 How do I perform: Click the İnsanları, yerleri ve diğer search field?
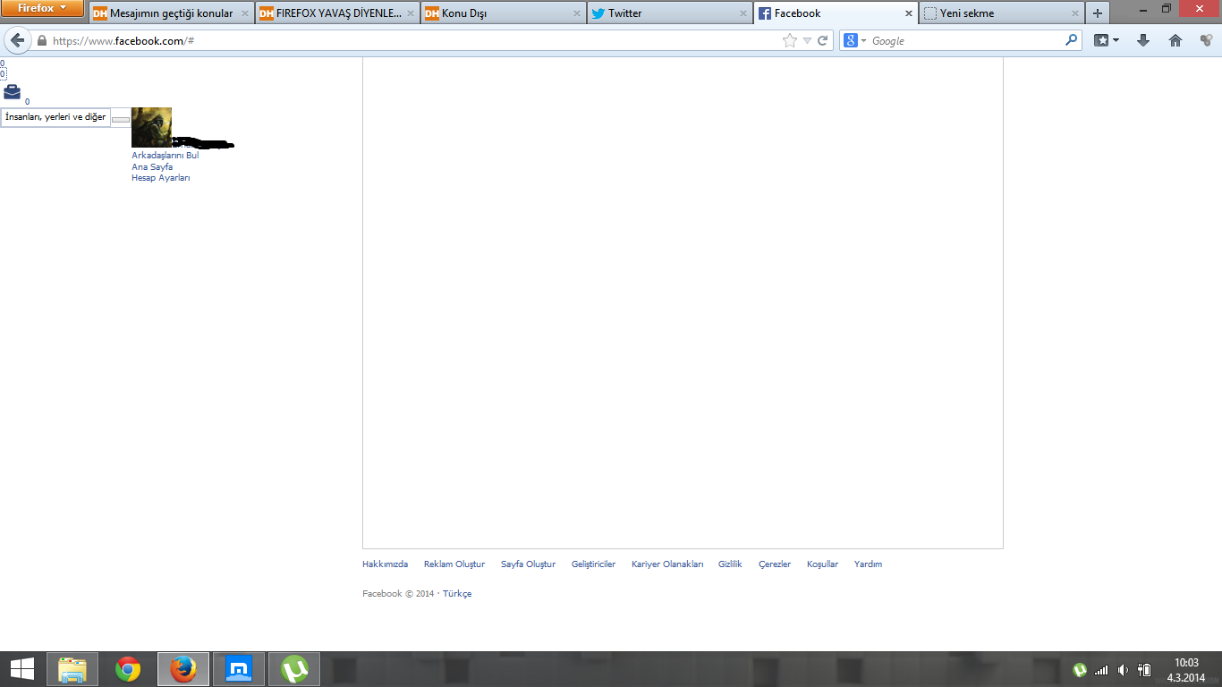tap(55, 117)
